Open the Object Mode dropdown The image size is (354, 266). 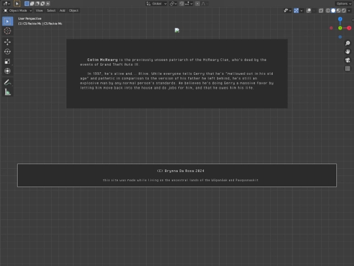click(18, 11)
